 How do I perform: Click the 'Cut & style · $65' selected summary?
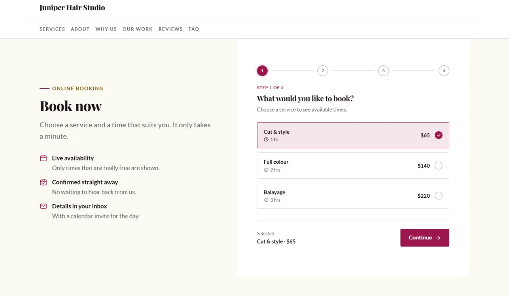pyautogui.click(x=276, y=241)
